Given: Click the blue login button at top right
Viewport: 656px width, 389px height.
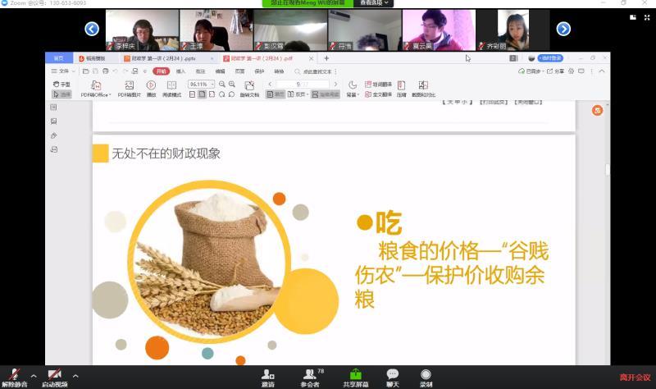Looking at the screenshot, I should (x=550, y=58).
